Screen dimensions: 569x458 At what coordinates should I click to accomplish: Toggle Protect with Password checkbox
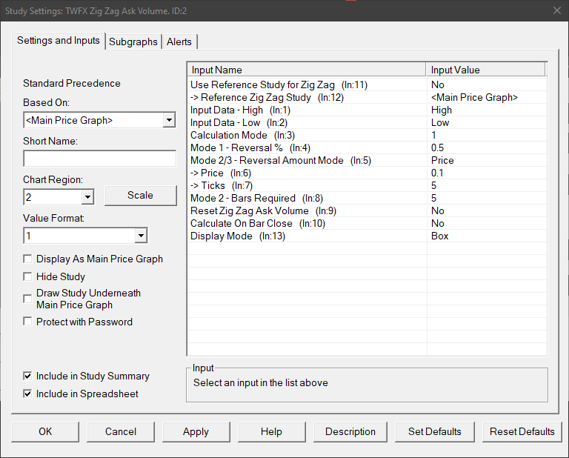28,322
